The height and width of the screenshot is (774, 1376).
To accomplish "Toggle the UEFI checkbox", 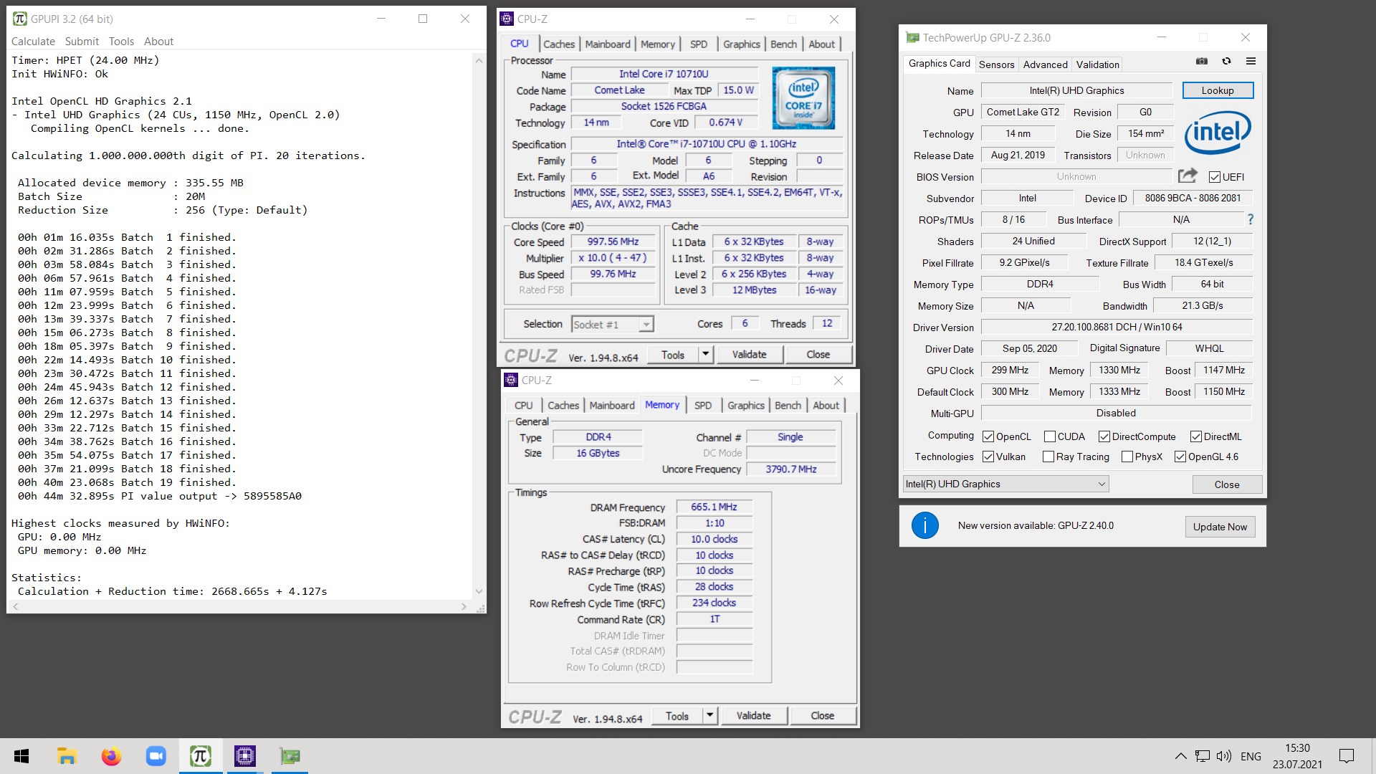I will tap(1214, 177).
